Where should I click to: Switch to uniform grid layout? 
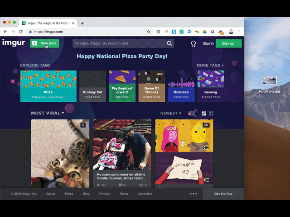(x=211, y=113)
